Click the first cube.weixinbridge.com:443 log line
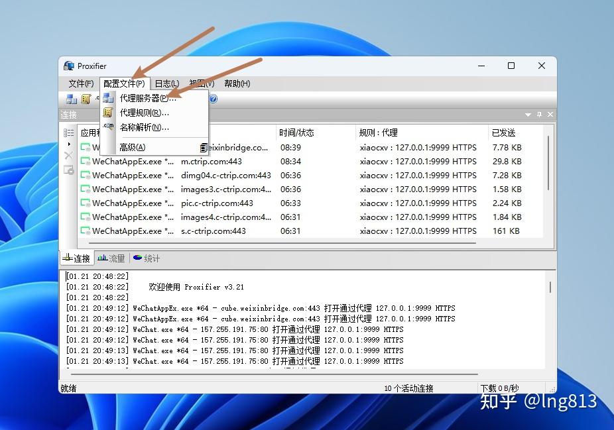This screenshot has height=430, width=614. [261, 308]
